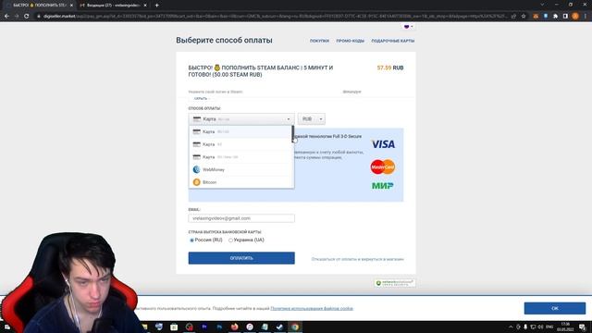Open the Premiere Pro icon in taskbar
This screenshot has width=592, height=333.
(x=204, y=327)
